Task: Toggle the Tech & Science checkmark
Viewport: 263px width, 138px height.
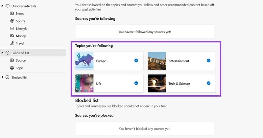Action: (208, 83)
